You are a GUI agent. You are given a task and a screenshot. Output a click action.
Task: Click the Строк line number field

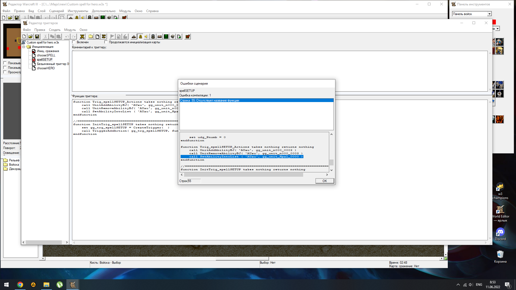pos(194,181)
